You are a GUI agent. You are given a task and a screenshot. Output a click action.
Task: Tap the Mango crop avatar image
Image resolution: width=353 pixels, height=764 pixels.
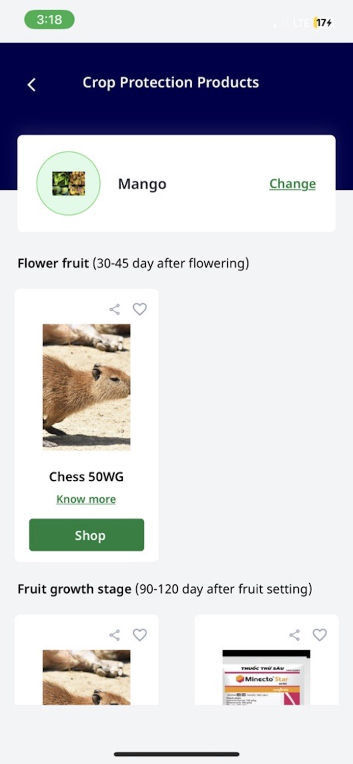pos(68,183)
